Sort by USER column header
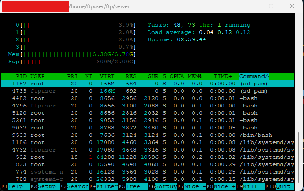 click(38, 76)
